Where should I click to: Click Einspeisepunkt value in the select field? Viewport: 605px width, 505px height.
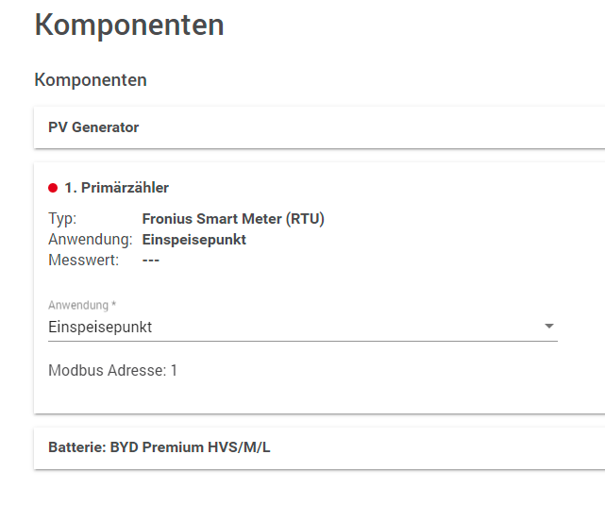(x=100, y=328)
